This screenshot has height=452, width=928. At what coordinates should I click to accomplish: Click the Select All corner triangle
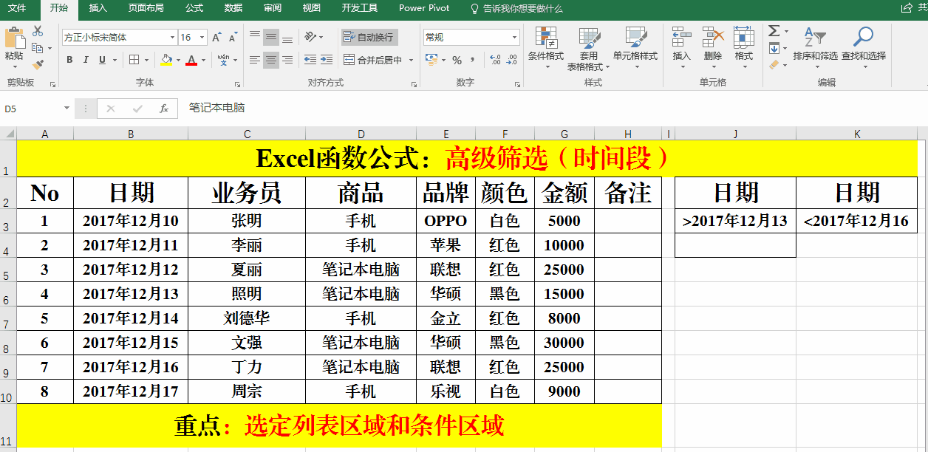(x=8, y=134)
